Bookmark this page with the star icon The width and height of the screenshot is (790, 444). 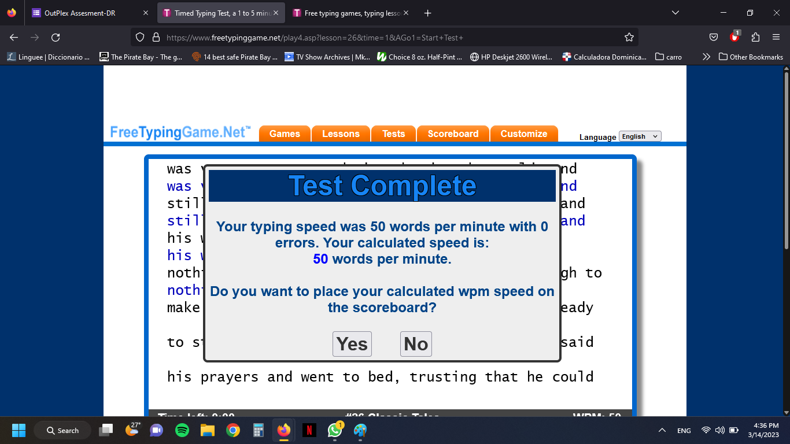click(x=629, y=38)
